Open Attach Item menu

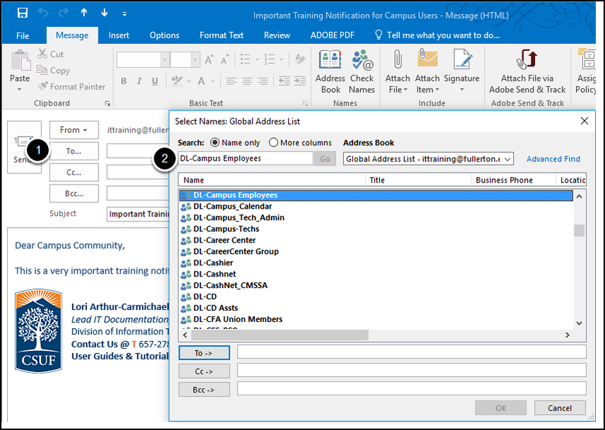427,71
